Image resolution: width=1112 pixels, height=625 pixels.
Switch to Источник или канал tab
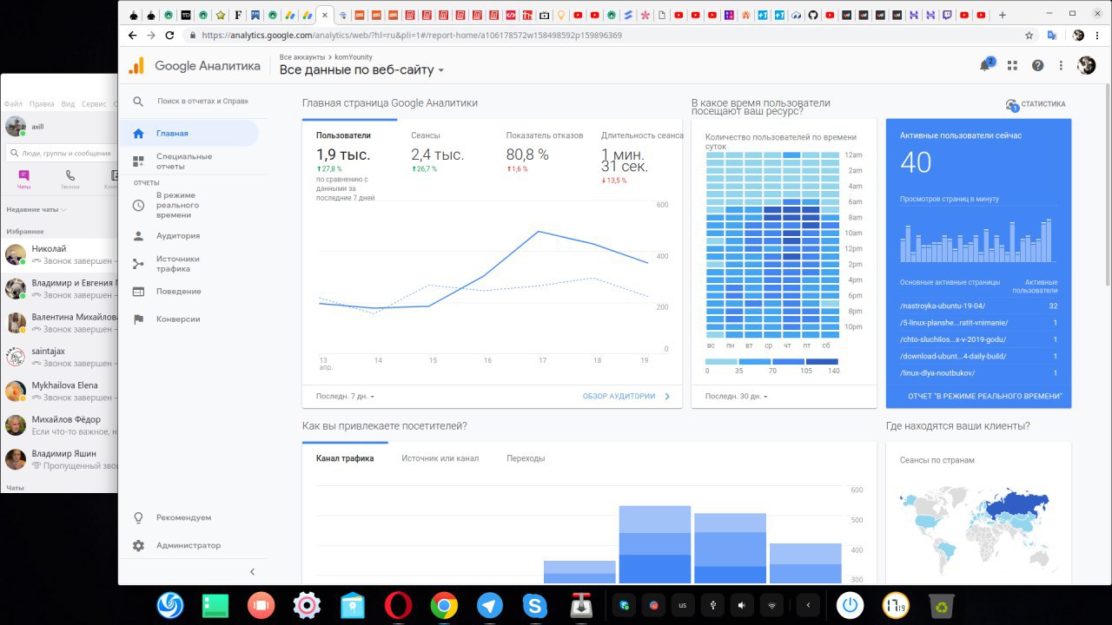[440, 458]
